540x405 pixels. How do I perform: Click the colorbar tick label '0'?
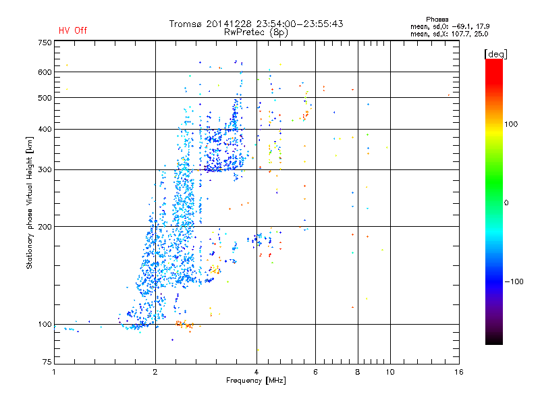point(506,203)
